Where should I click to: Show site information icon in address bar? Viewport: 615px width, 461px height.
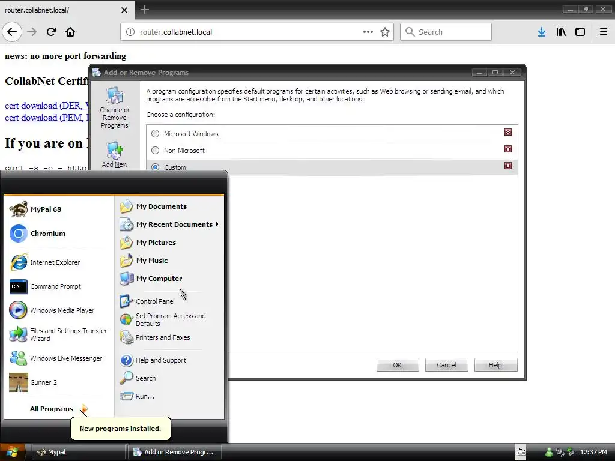pyautogui.click(x=130, y=32)
